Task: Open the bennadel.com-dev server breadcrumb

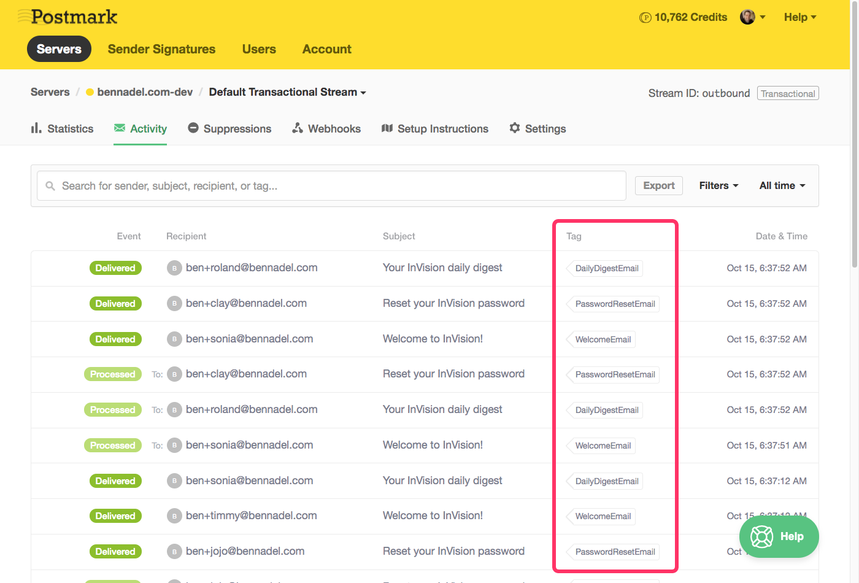Action: (144, 92)
